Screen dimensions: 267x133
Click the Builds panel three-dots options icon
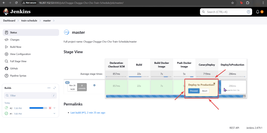(x=49, y=88)
